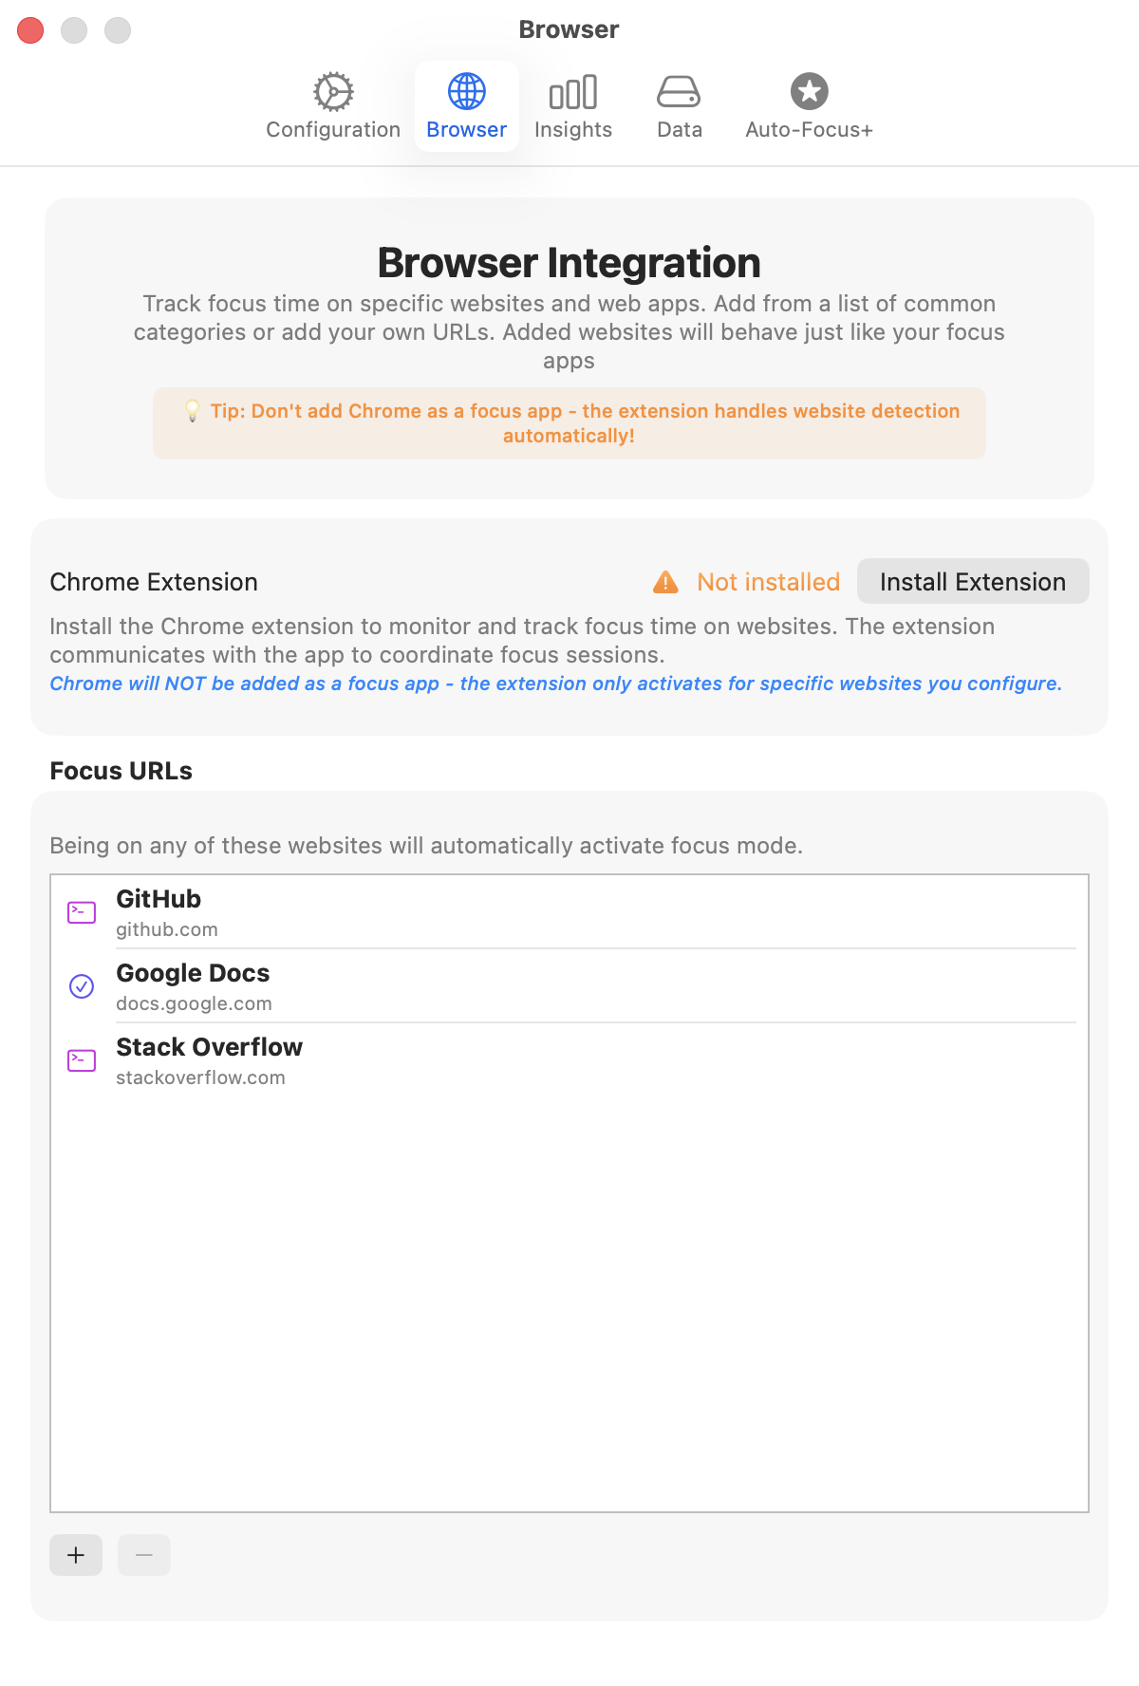Click the Install Extension button
Screen dimensions: 1139x1686
coord(972,581)
